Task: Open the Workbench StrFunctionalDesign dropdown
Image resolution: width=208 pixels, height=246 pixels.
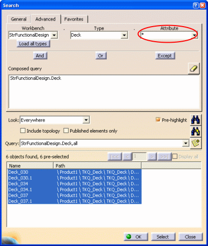Action: tap(54, 35)
